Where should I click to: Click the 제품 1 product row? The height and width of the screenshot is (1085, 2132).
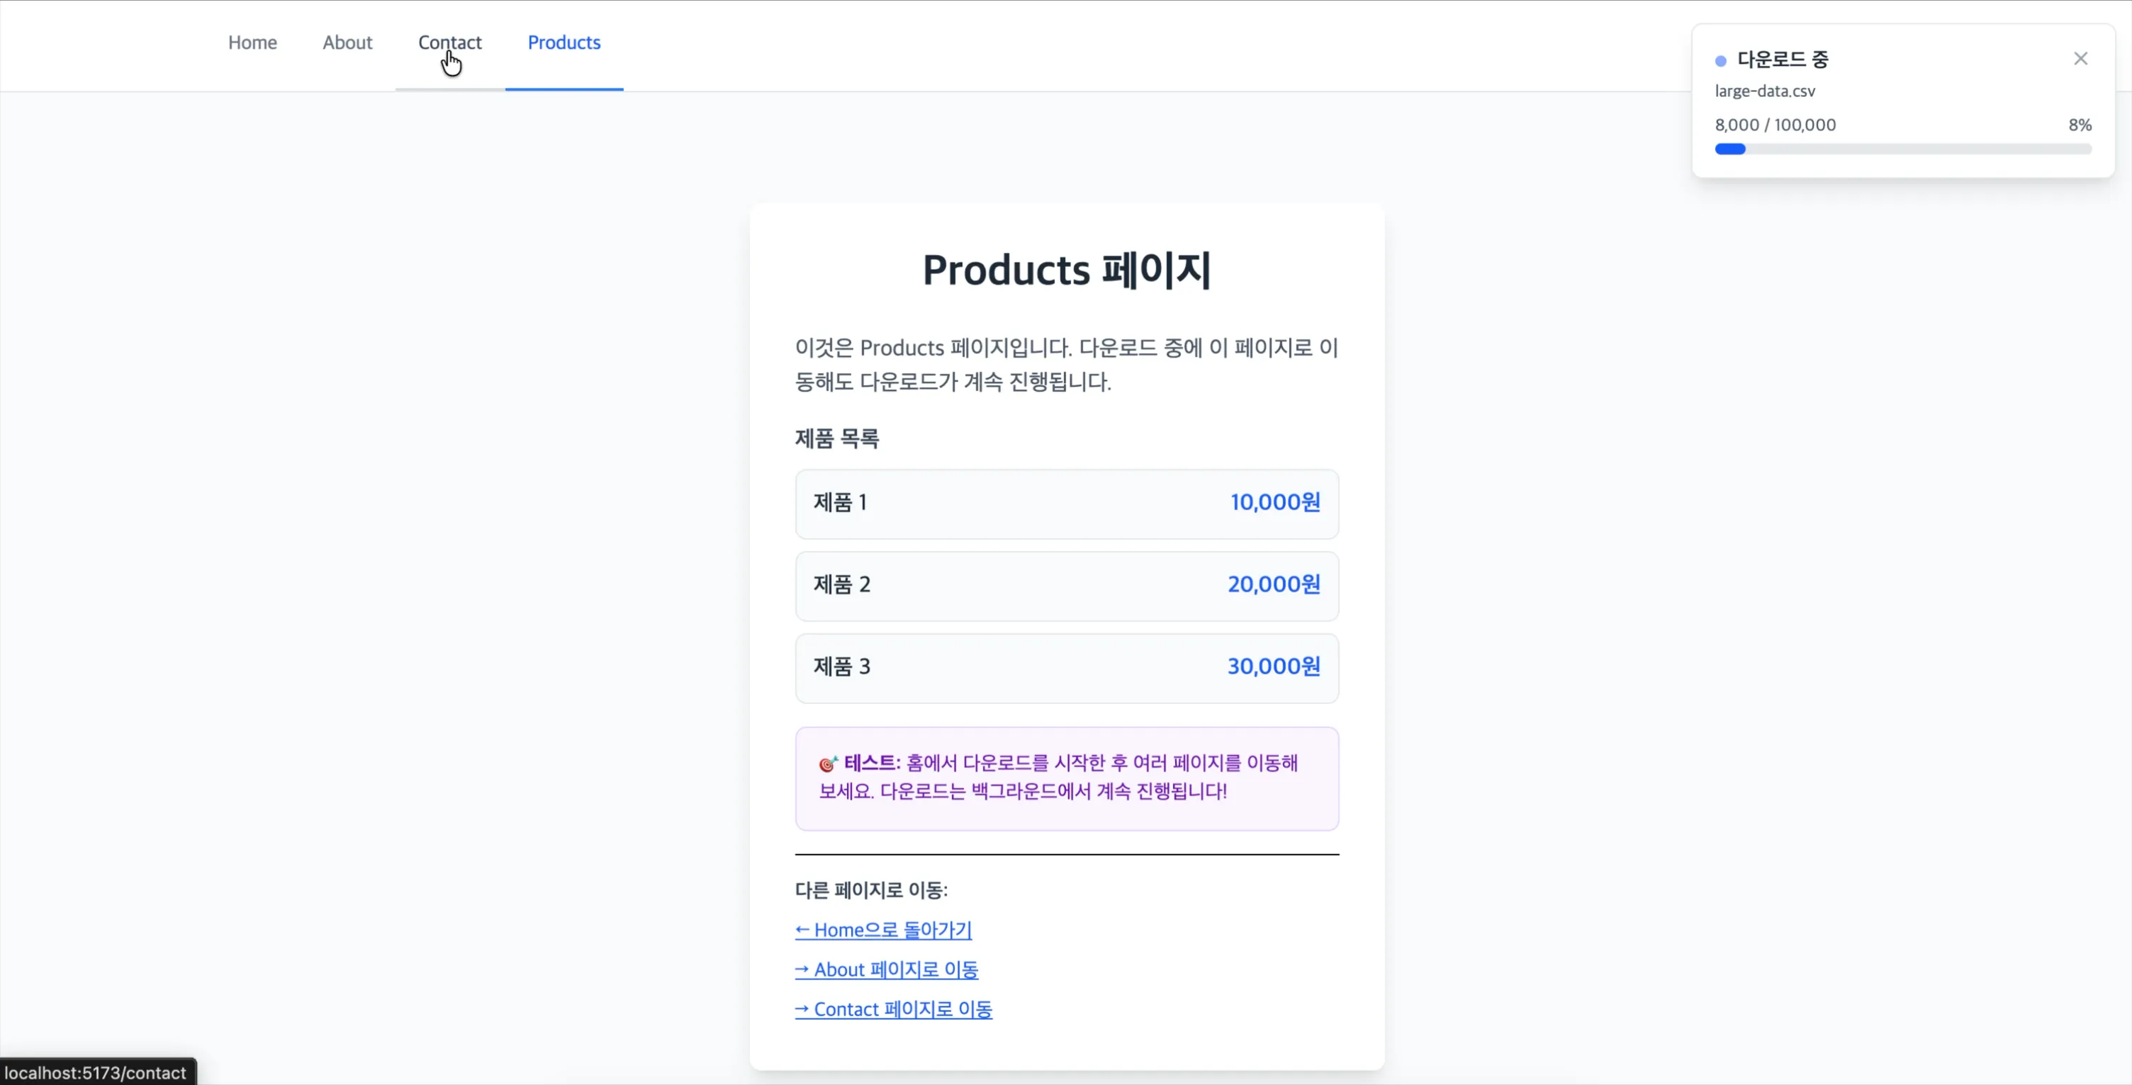point(1067,504)
